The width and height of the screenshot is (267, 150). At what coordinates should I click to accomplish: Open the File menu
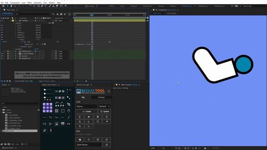point(2,3)
